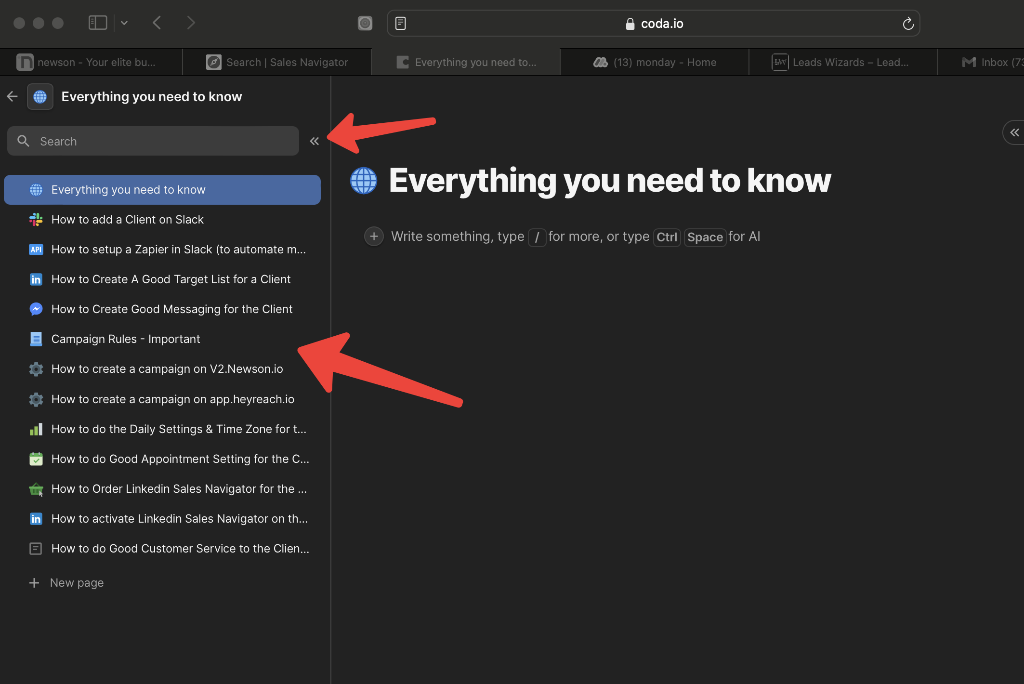Expand the right-side panel with the double chevron
The height and width of the screenshot is (684, 1024).
(1014, 132)
